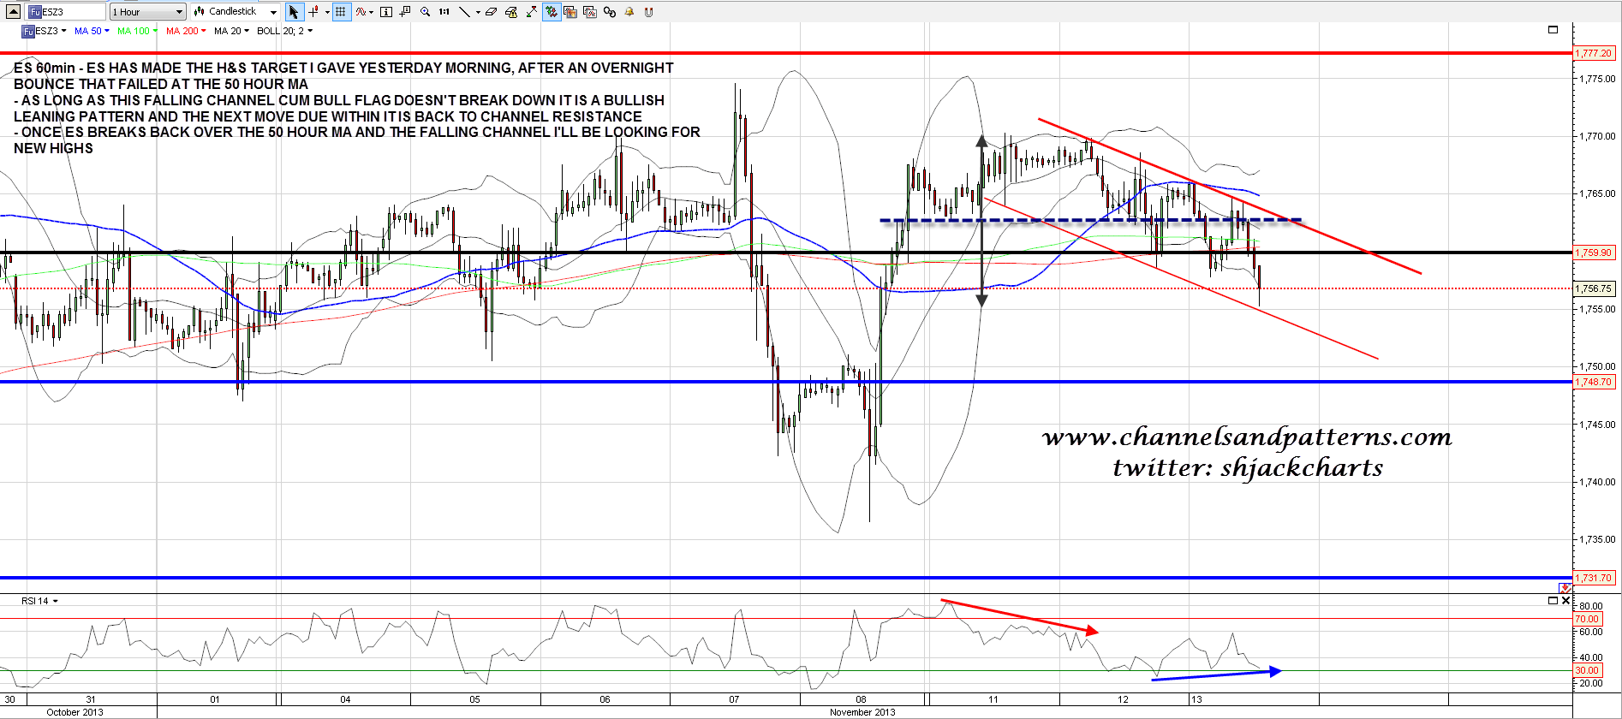
Task: Click the data info box icon
Action: pyautogui.click(x=386, y=12)
